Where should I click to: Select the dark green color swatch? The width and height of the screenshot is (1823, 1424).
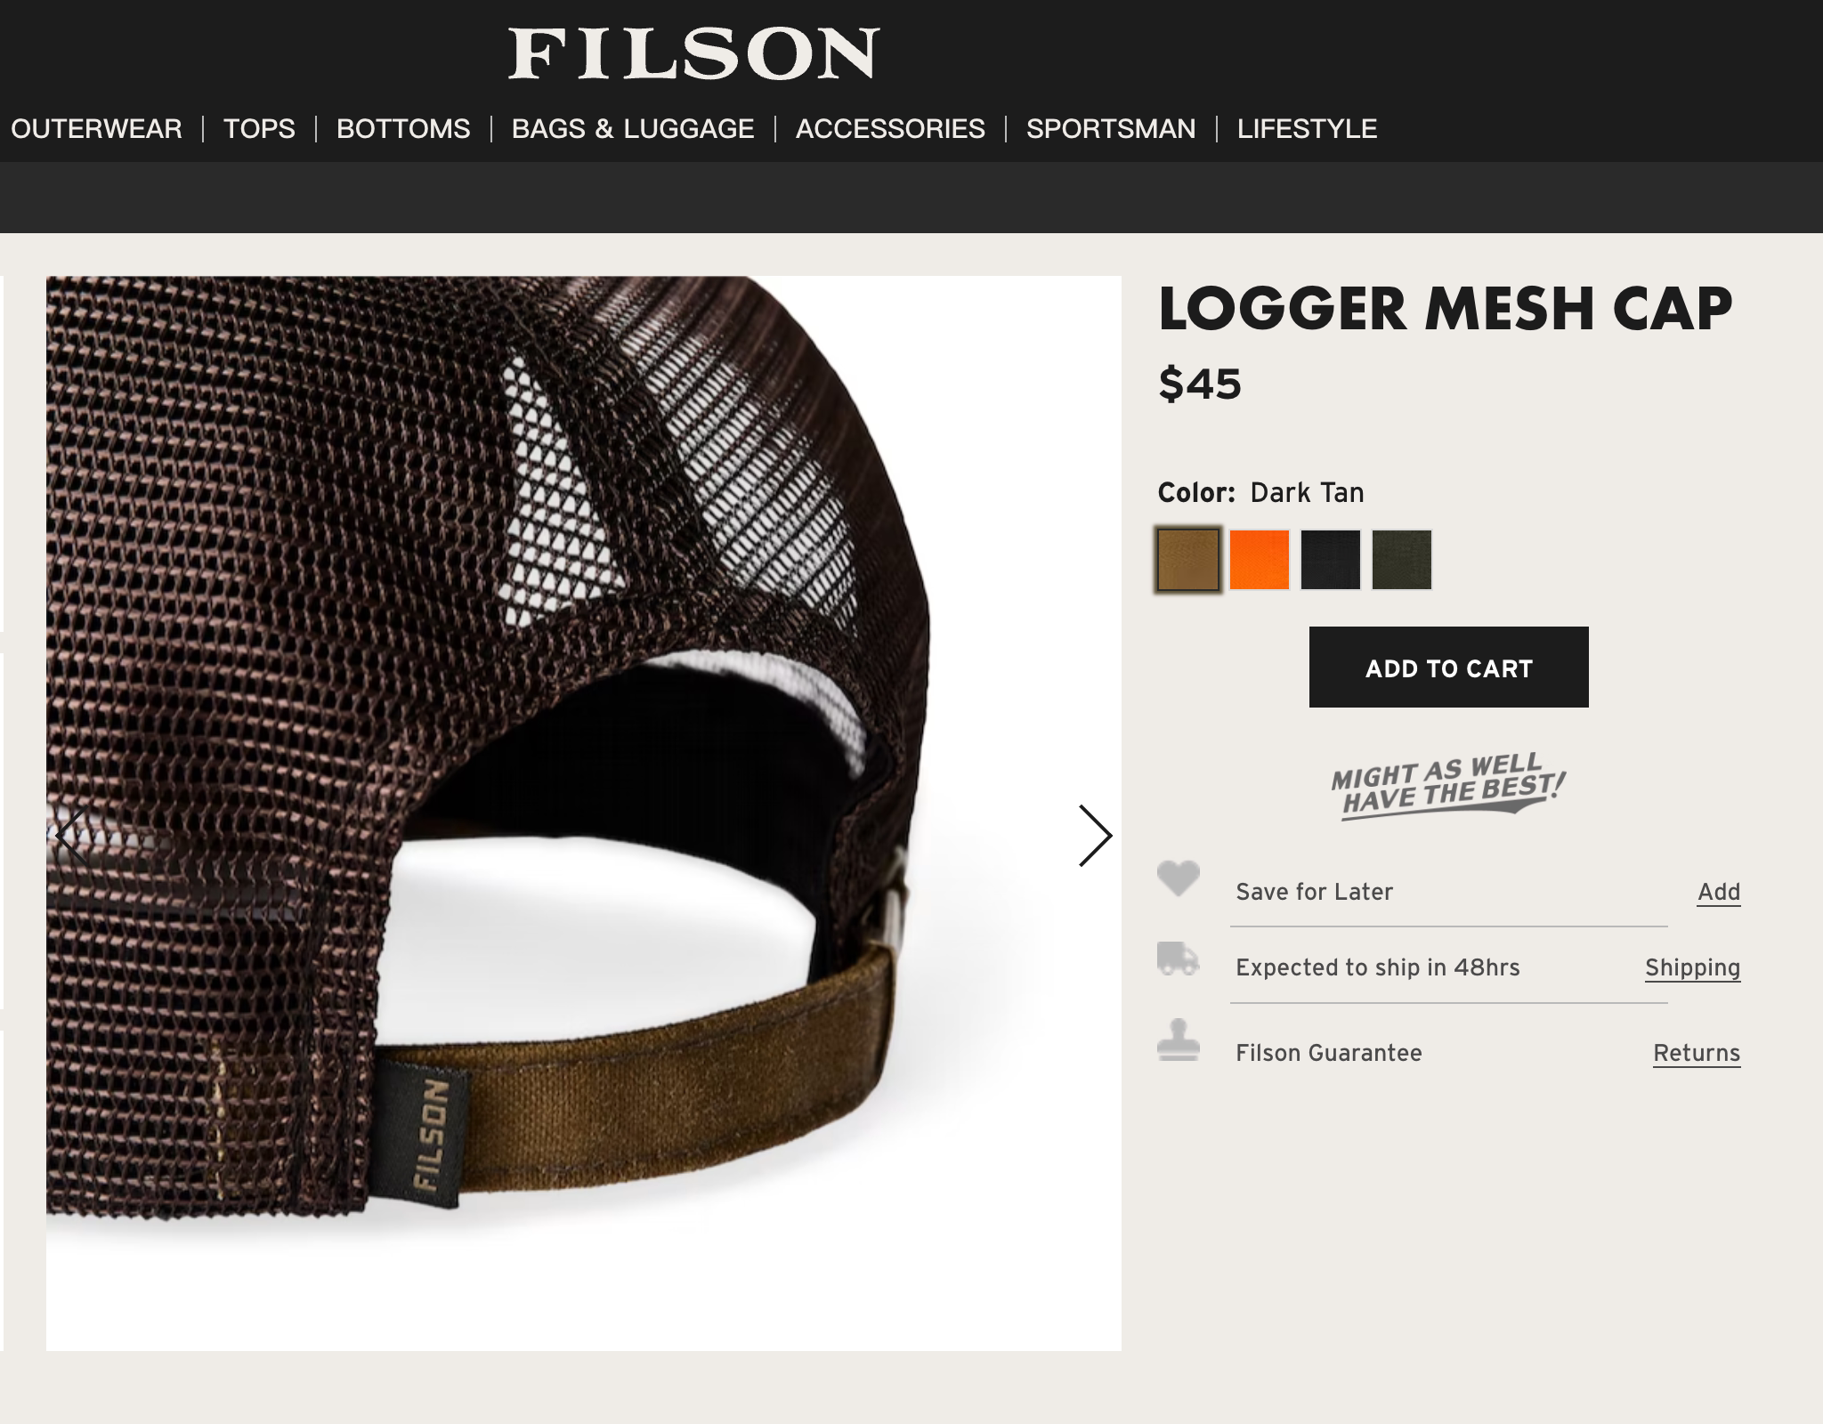(x=1402, y=560)
